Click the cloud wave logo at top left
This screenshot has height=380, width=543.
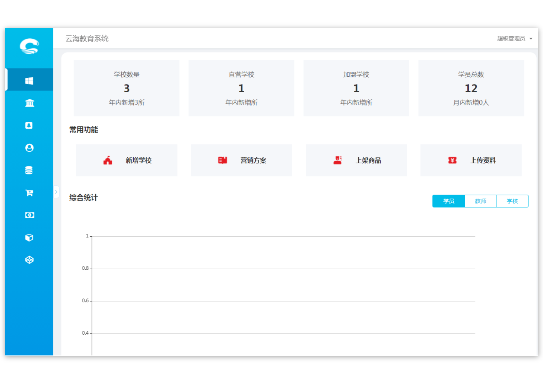click(x=29, y=46)
